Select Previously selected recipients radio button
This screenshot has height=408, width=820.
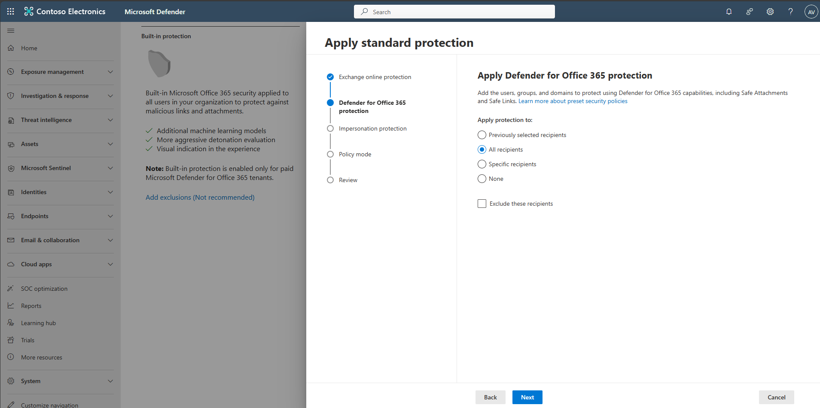(x=482, y=135)
